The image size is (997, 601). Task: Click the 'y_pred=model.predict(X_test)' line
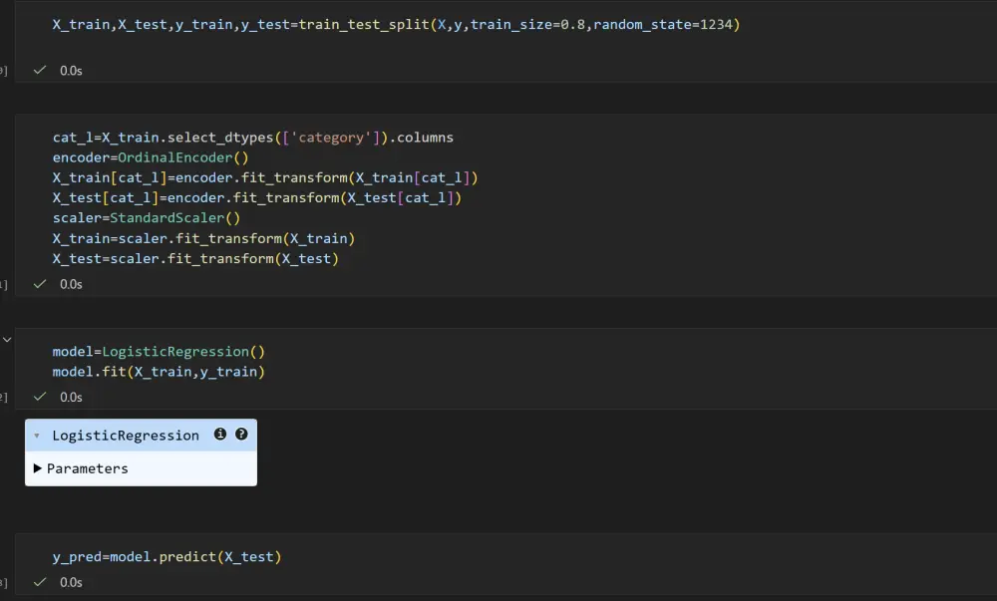click(166, 556)
